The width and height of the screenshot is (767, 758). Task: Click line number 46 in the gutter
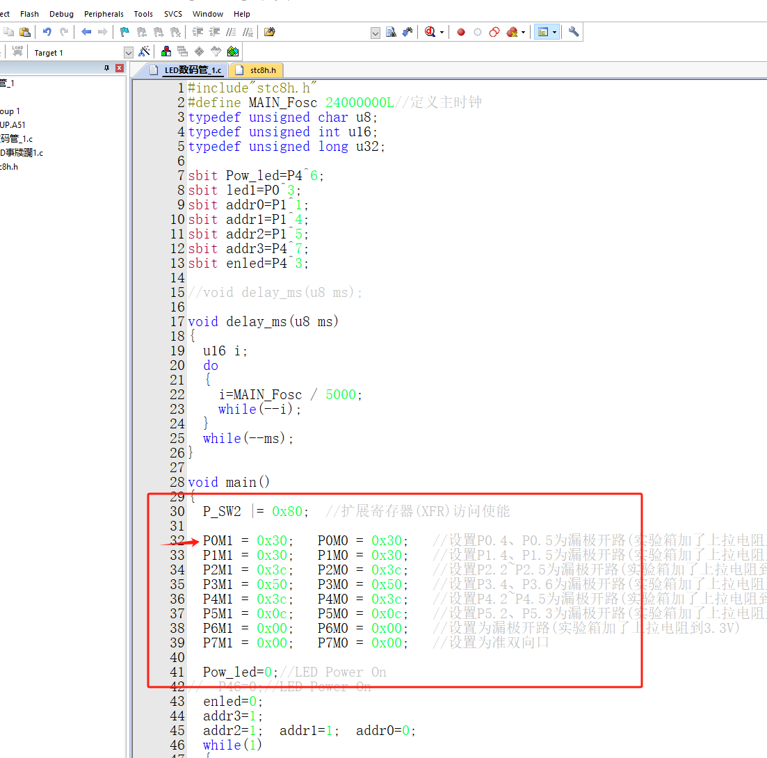pos(177,745)
